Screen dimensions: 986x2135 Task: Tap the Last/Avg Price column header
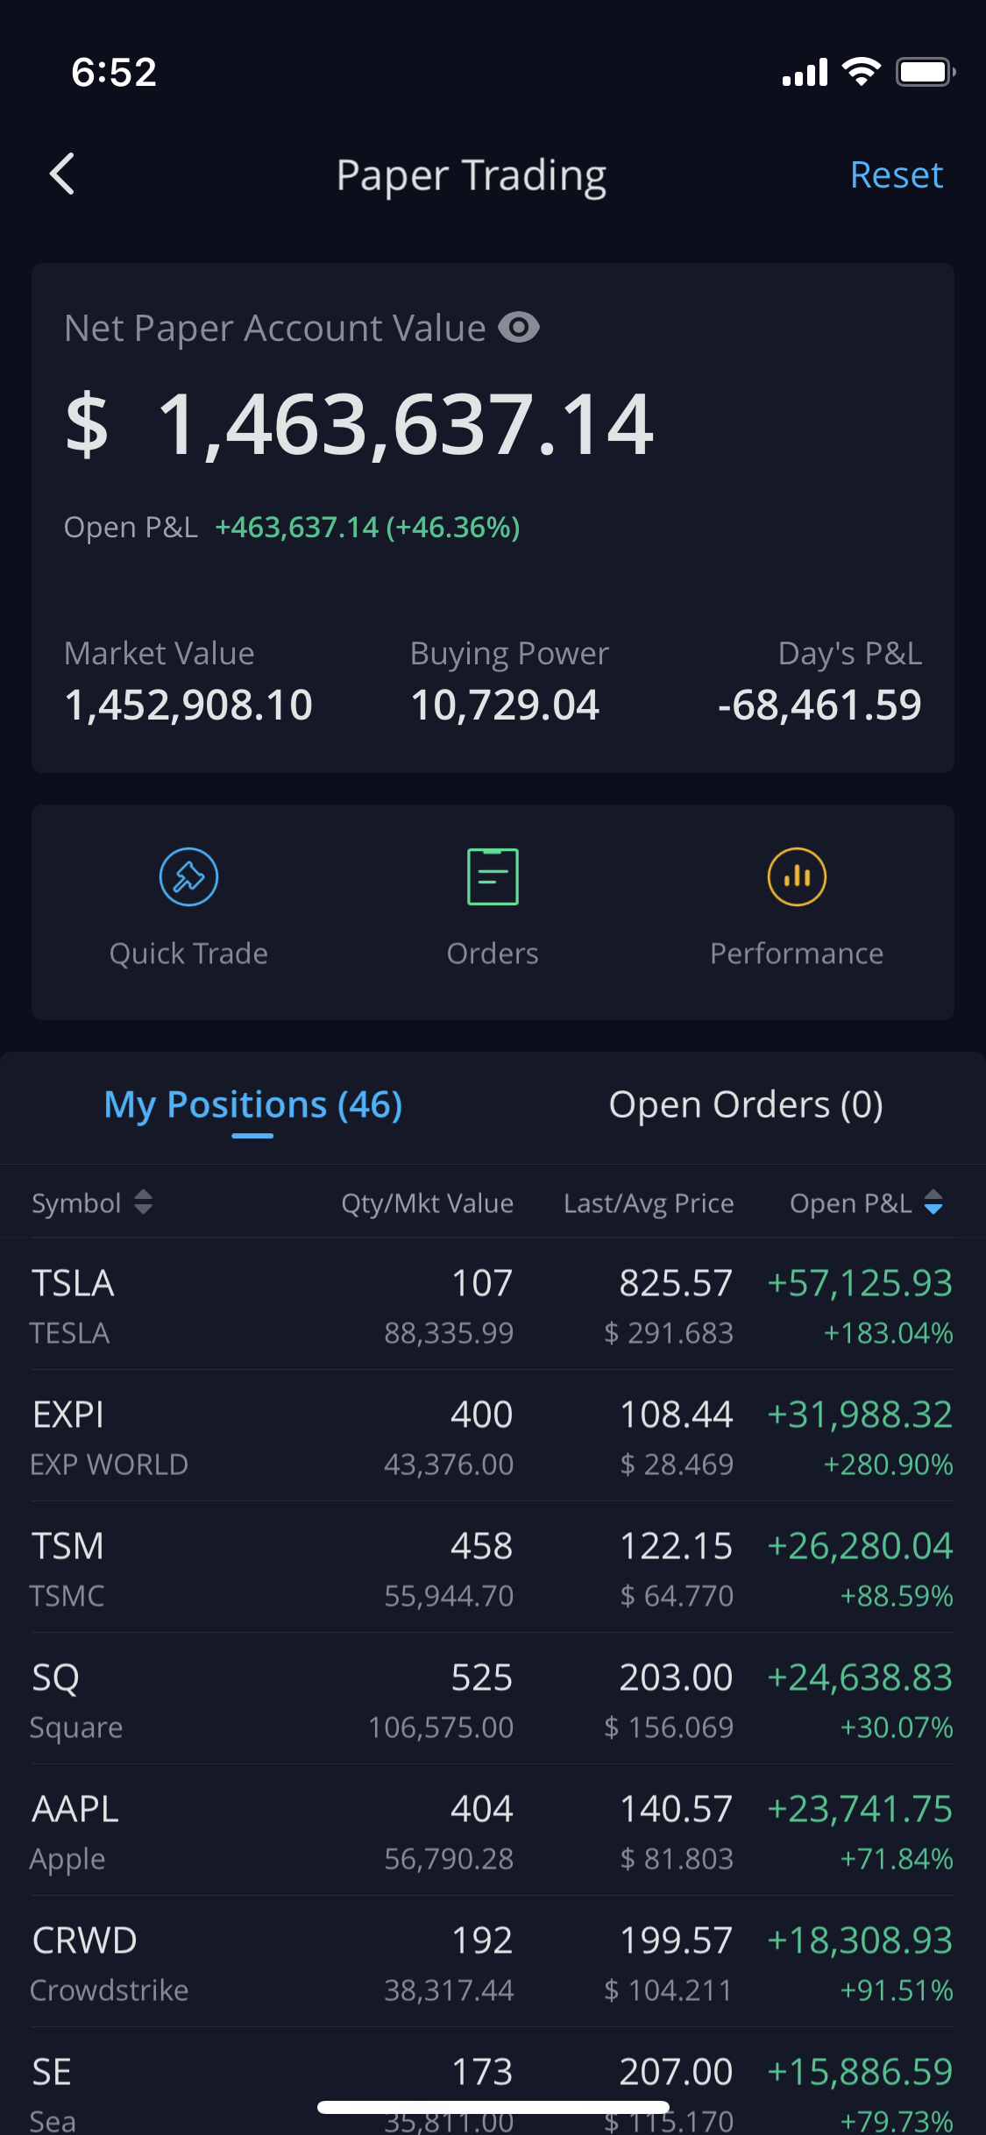[649, 1203]
